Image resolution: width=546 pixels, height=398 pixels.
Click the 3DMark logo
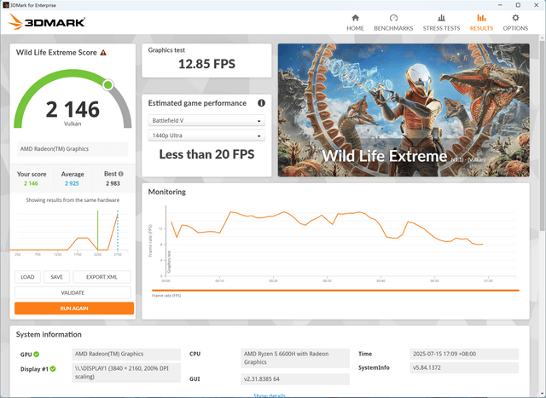(46, 22)
